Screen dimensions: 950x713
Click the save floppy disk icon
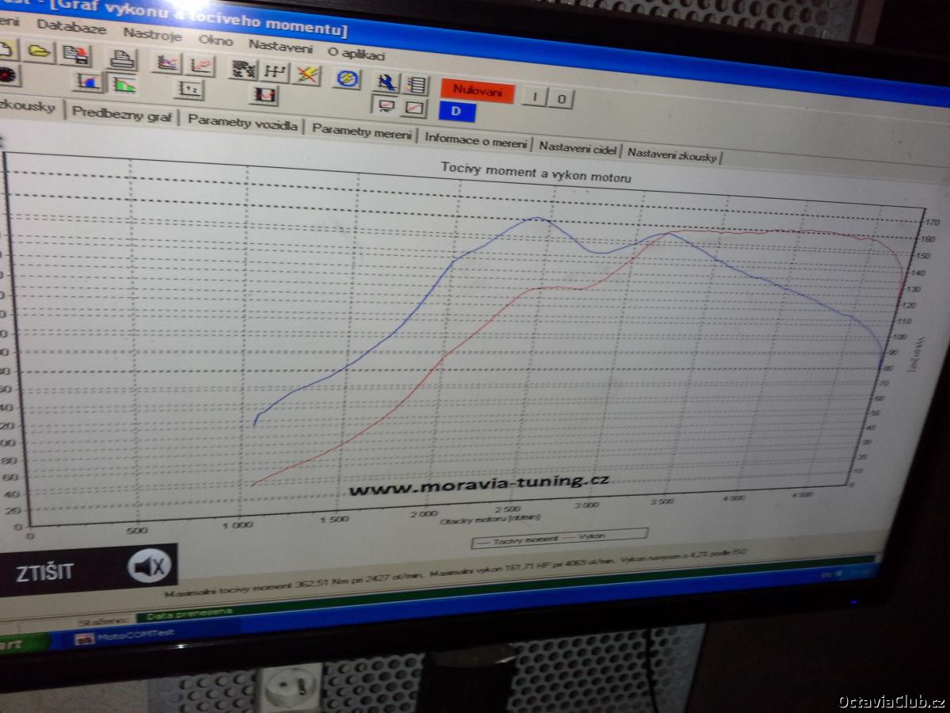[x=77, y=55]
